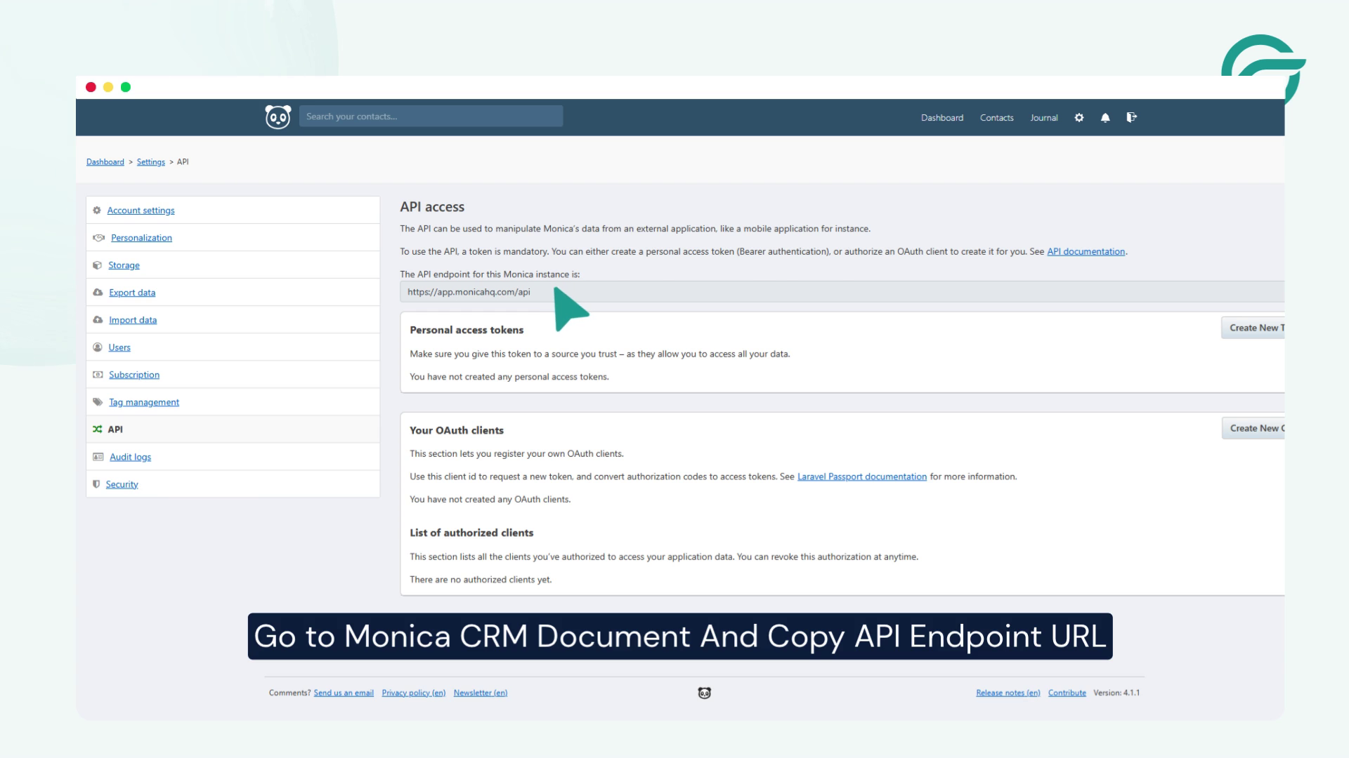
Task: Click the Settings breadcrumb link
Action: tap(150, 161)
